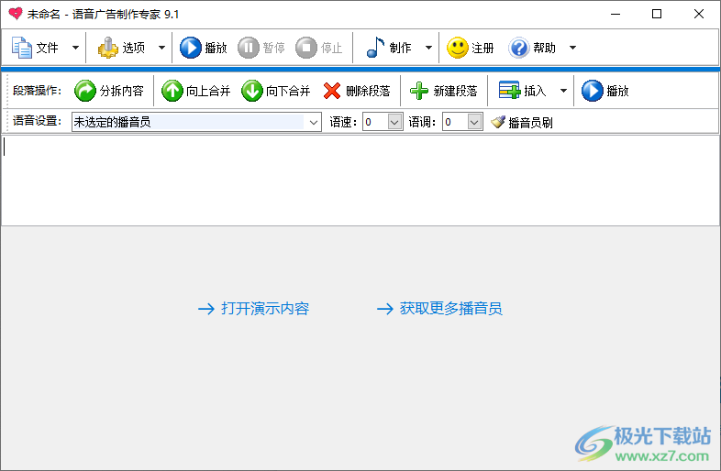Click 播放 play button in paragraph toolbar

coord(605,91)
